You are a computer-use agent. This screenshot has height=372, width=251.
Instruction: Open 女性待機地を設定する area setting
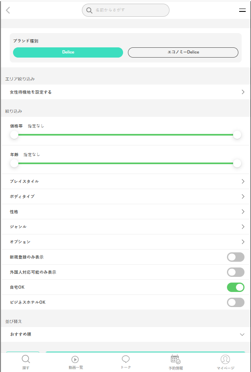point(125,92)
